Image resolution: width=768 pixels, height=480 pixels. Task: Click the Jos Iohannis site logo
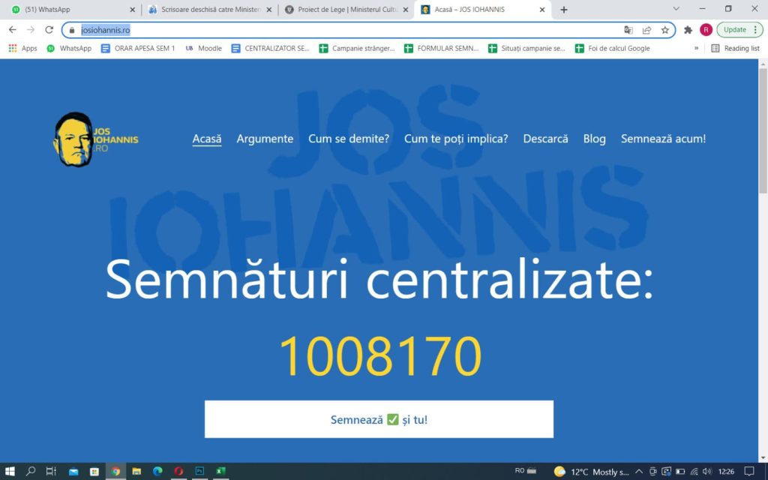[95, 139]
